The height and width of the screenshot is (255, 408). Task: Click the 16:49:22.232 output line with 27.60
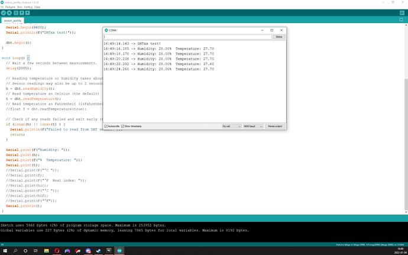158,64
